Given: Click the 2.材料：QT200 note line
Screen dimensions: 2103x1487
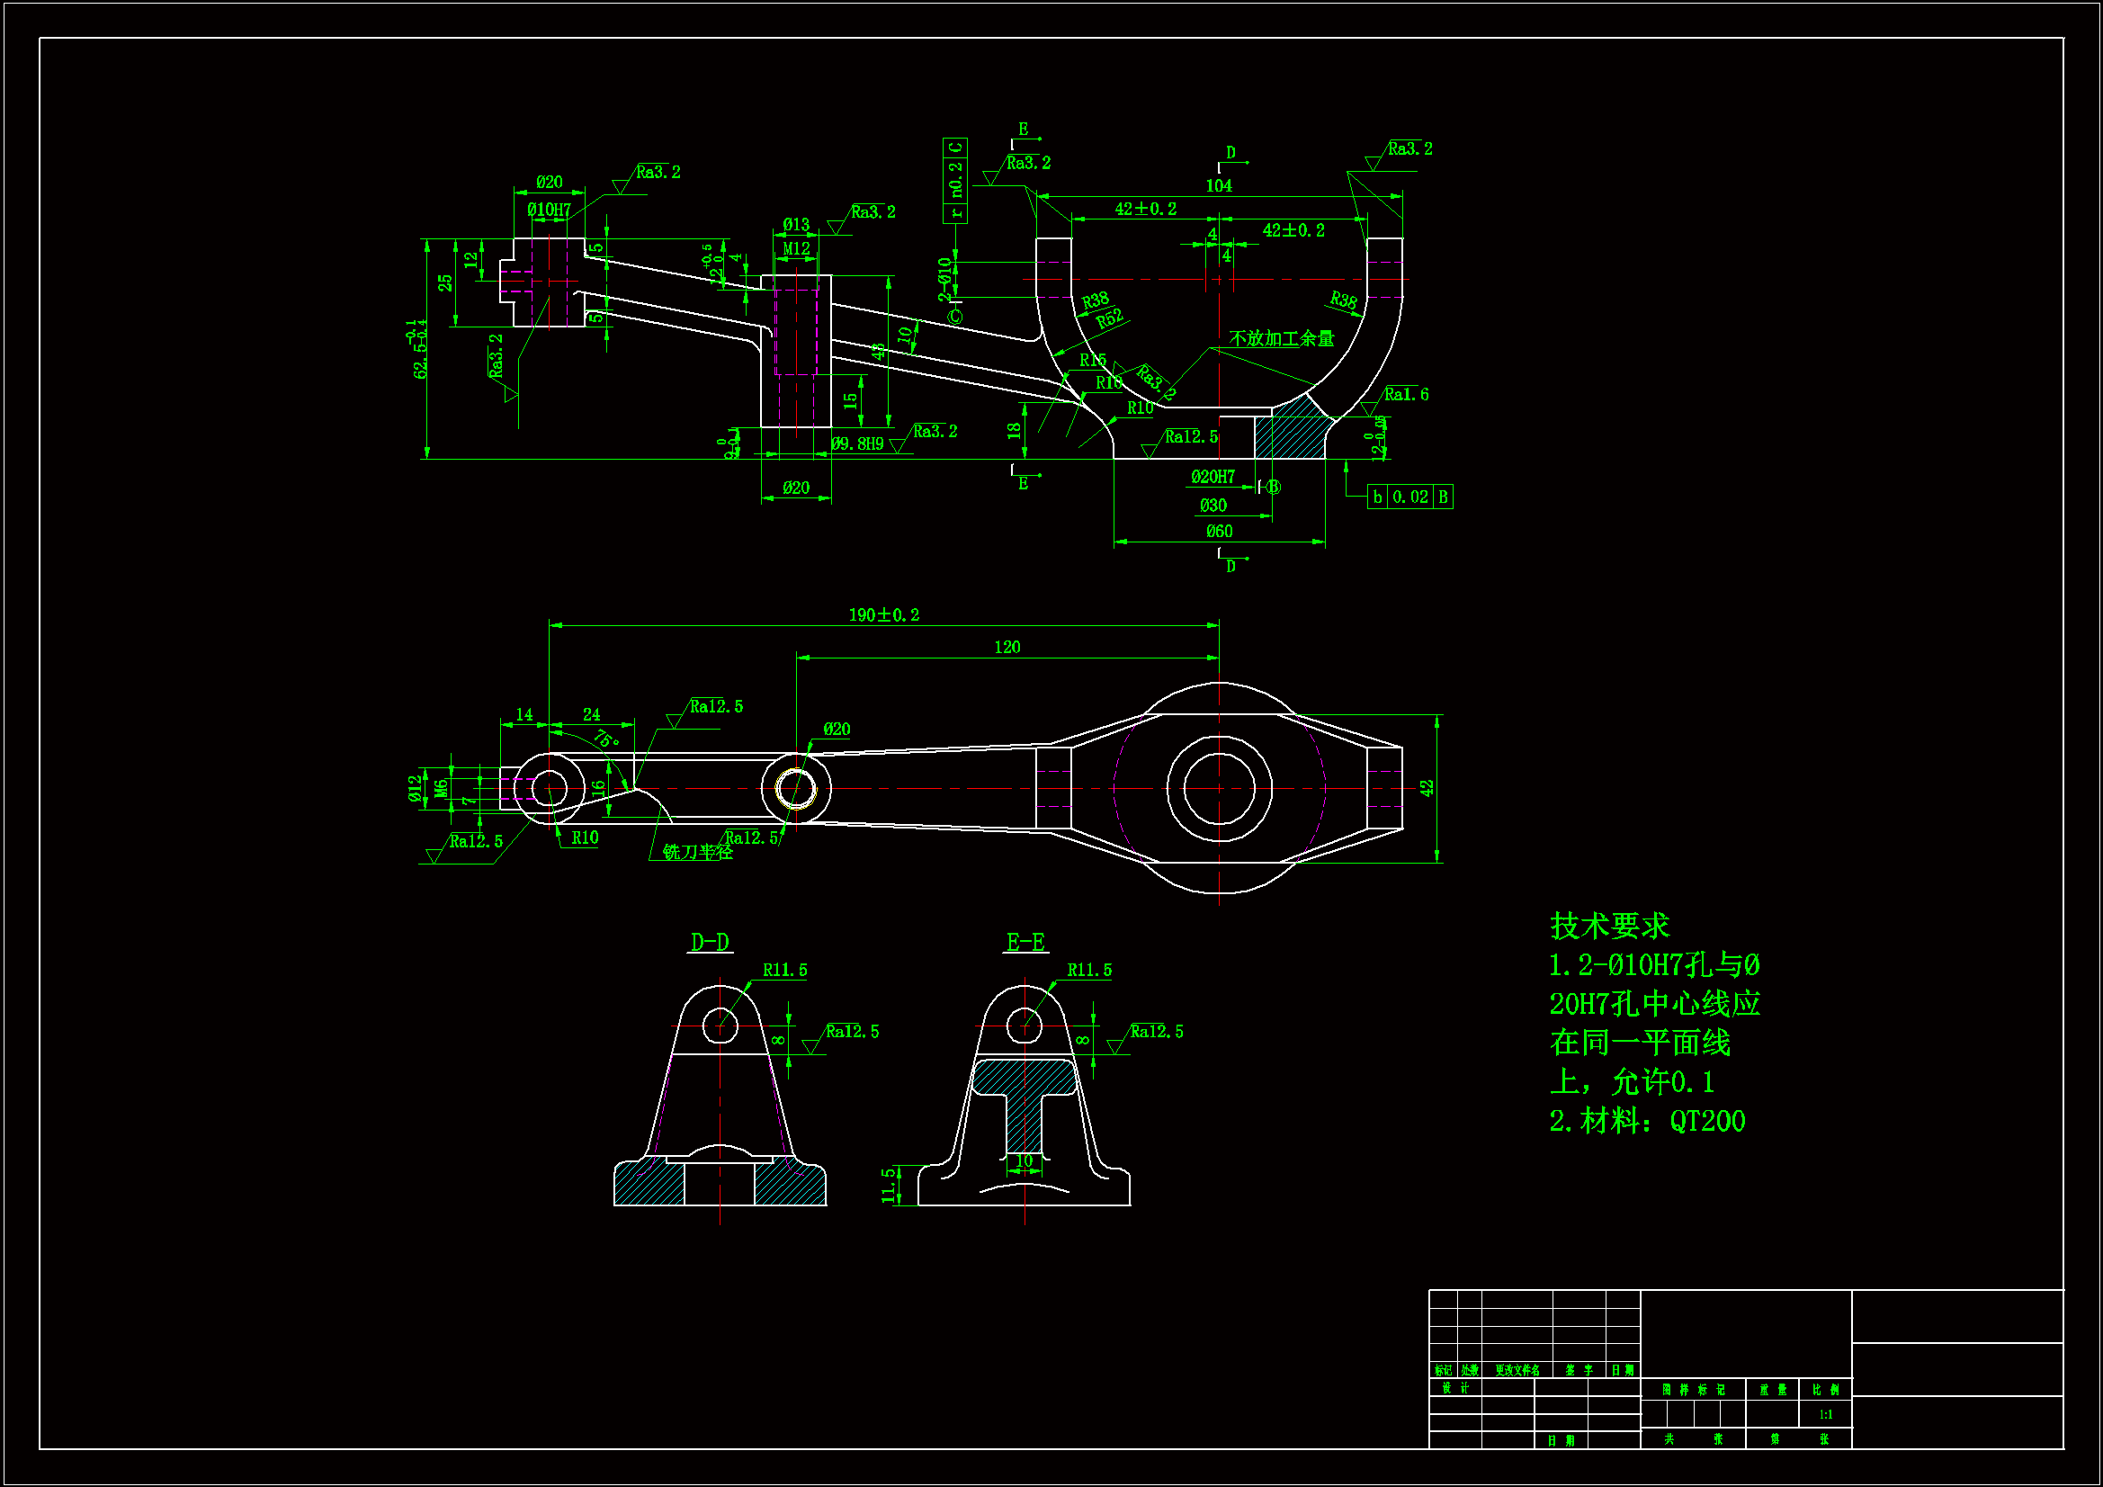Looking at the screenshot, I should point(1647,1121).
